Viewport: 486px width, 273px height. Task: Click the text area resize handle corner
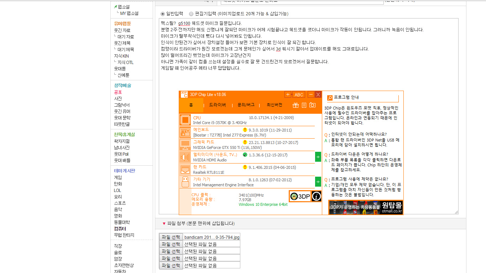pyautogui.click(x=456, y=212)
